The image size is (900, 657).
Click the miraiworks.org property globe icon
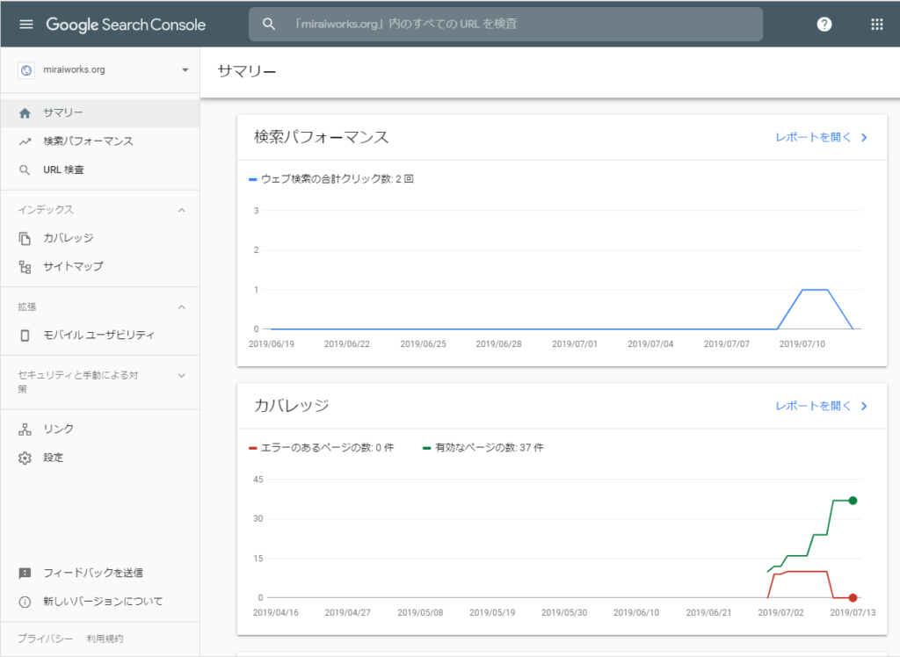pyautogui.click(x=26, y=70)
